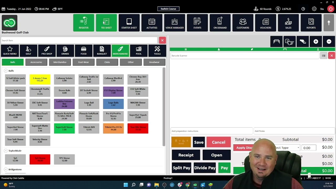Click the barcode icon next to scanner field
Screen dimensions: 336x189
323,56
